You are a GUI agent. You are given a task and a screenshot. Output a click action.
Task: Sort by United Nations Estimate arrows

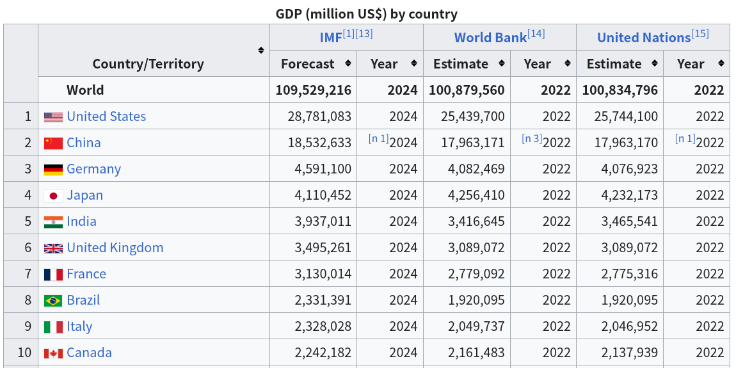click(x=654, y=64)
